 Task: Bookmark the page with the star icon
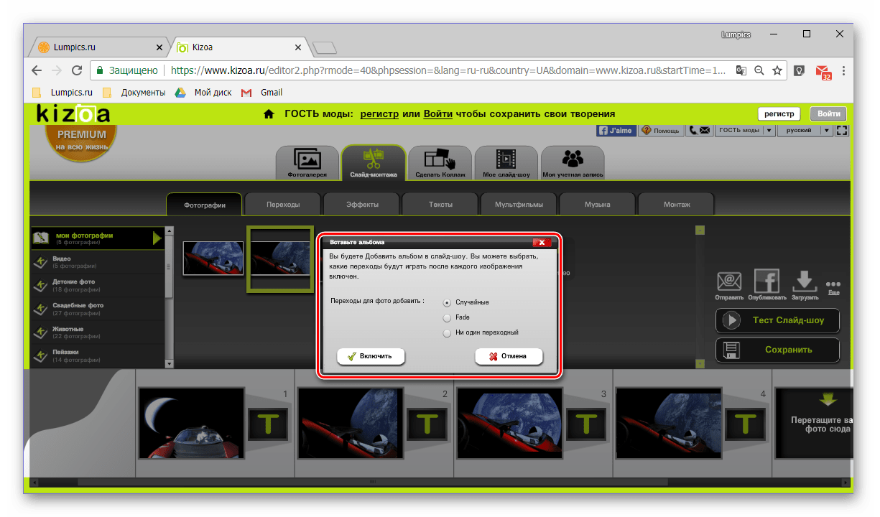(777, 70)
